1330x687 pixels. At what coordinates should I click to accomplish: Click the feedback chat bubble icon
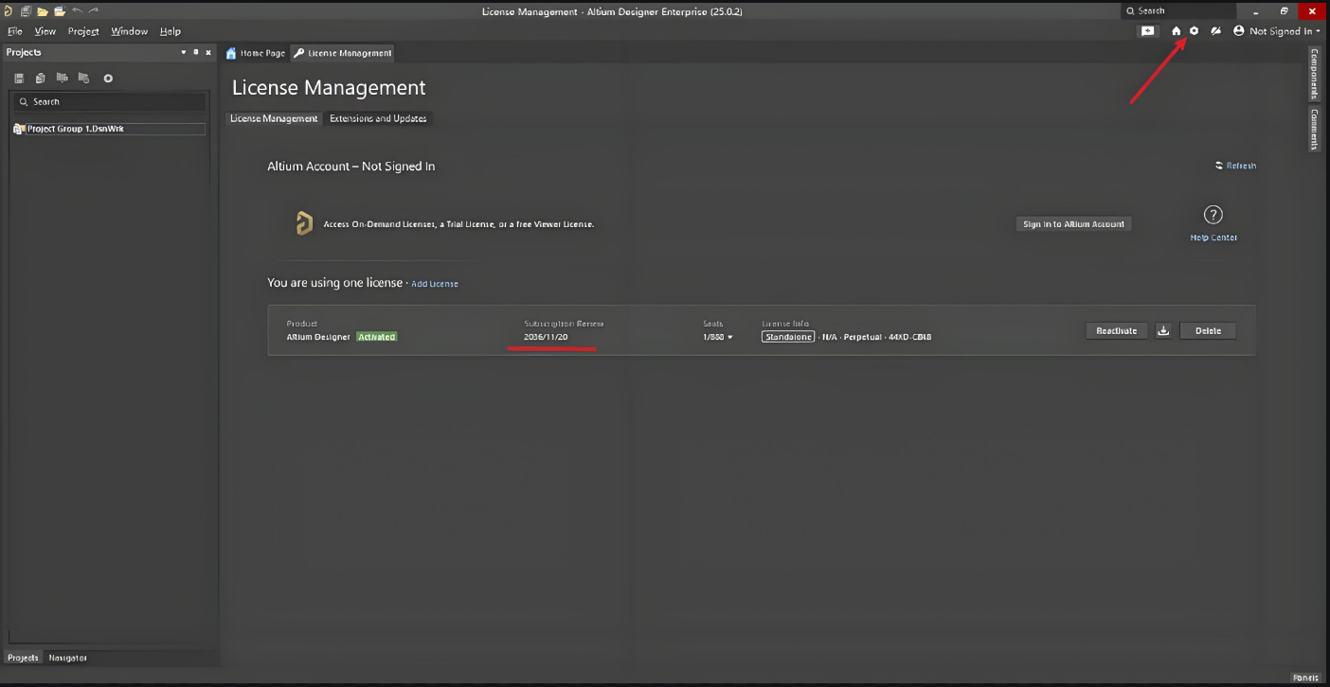(1147, 30)
